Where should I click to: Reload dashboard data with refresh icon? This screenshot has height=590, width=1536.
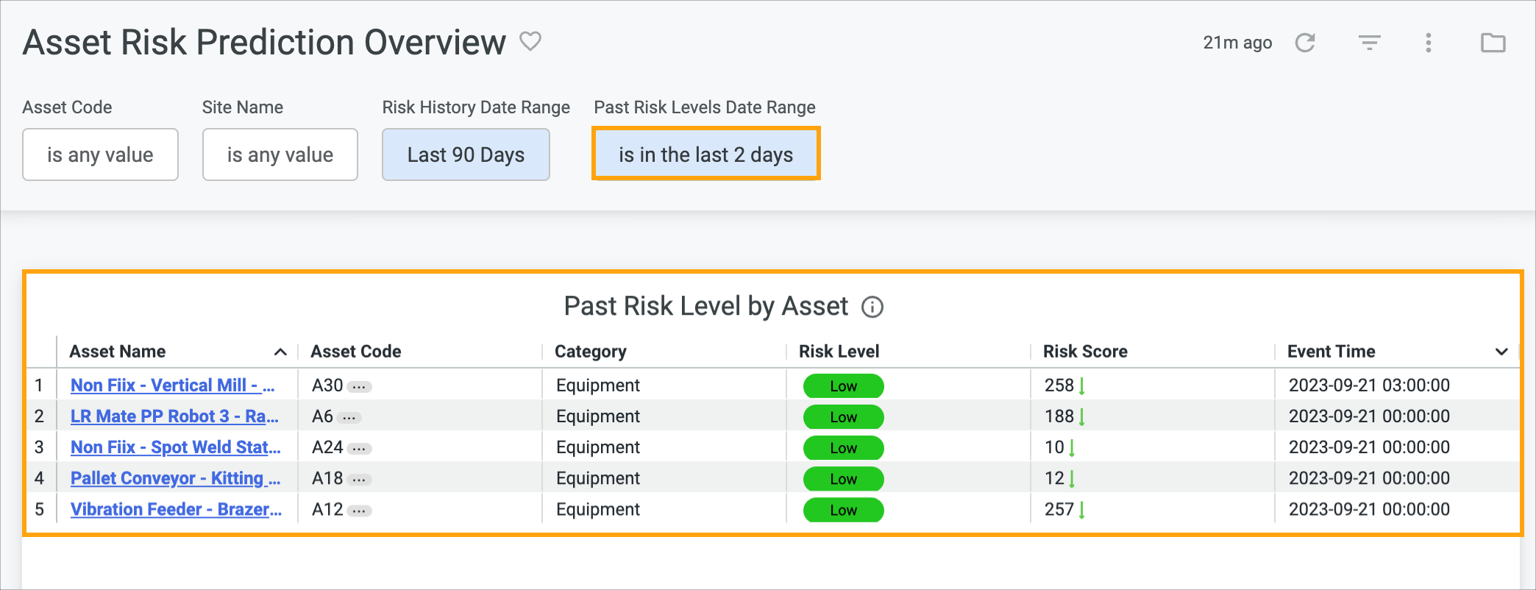1305,43
